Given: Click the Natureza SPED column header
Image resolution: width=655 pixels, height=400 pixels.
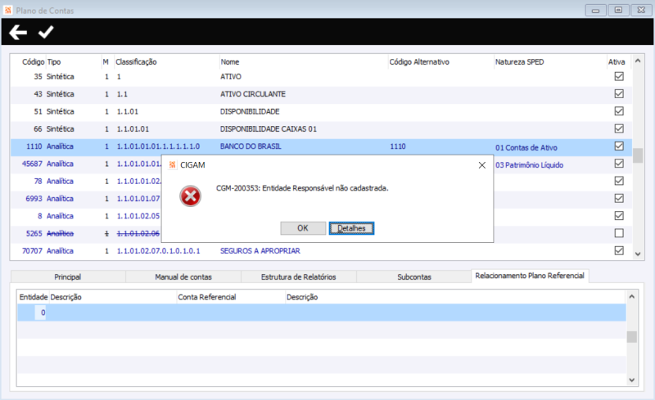Looking at the screenshot, I should [519, 62].
